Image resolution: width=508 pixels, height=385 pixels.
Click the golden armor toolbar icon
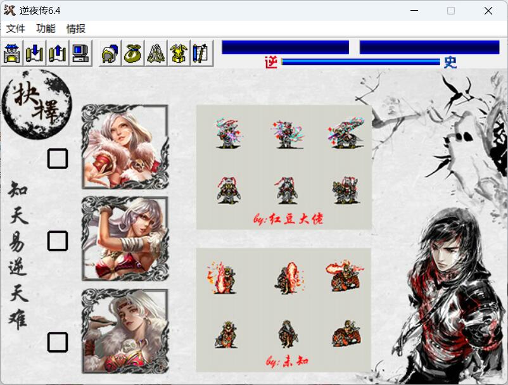(179, 53)
